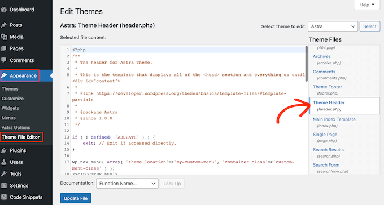The width and height of the screenshot is (384, 205).
Task: Click the Dashboard gauge icon
Action: tap(4, 10)
